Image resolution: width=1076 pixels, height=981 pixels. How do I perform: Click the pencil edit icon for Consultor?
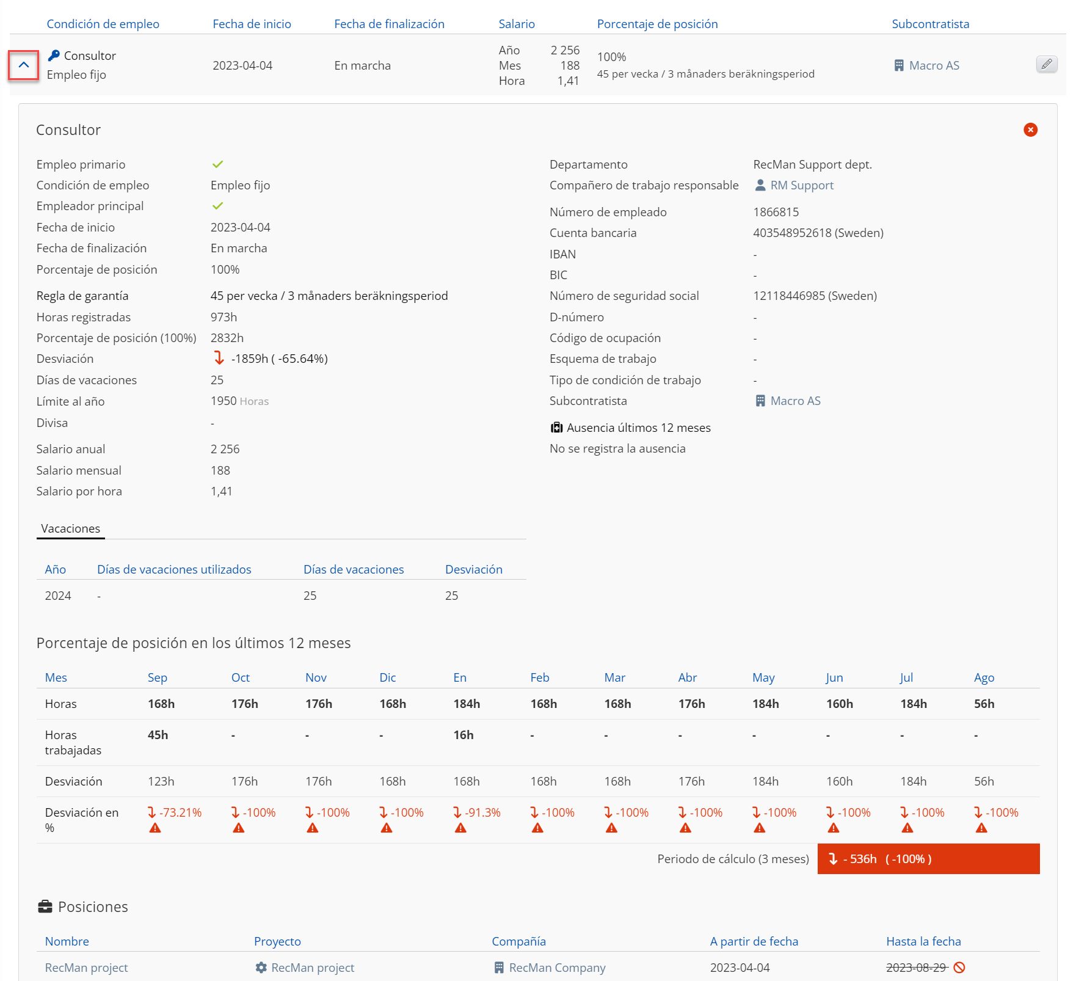pos(1047,64)
